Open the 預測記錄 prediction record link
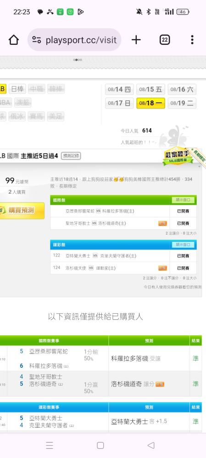The height and width of the screenshot is (458, 206). click(x=71, y=156)
